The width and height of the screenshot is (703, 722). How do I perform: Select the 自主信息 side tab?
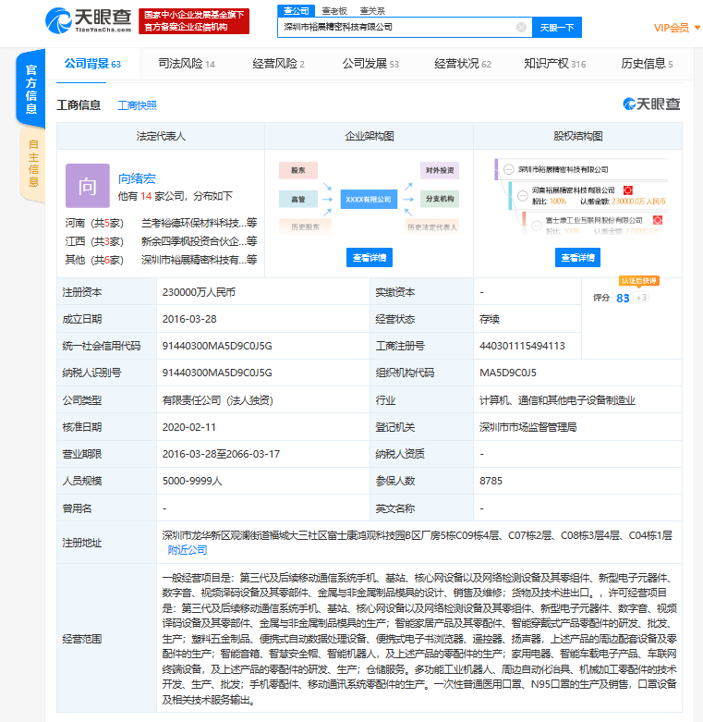click(32, 164)
